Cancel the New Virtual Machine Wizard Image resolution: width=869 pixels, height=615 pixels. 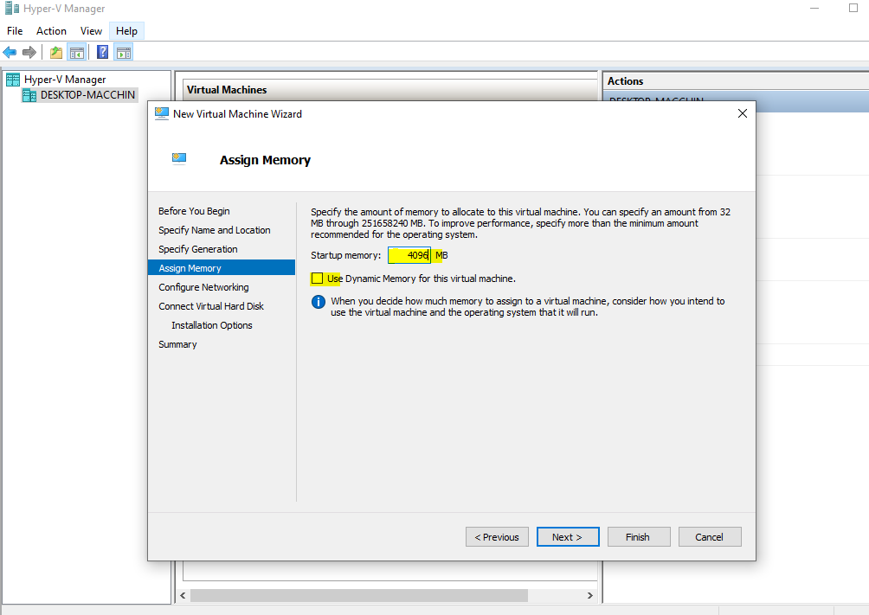(x=709, y=537)
